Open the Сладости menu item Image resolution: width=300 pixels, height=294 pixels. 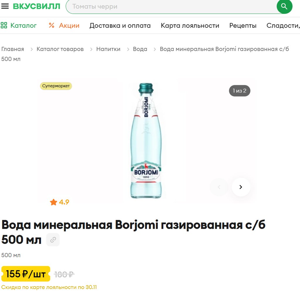[283, 25]
